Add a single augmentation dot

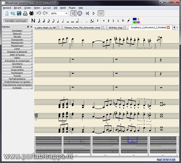click(82, 22)
